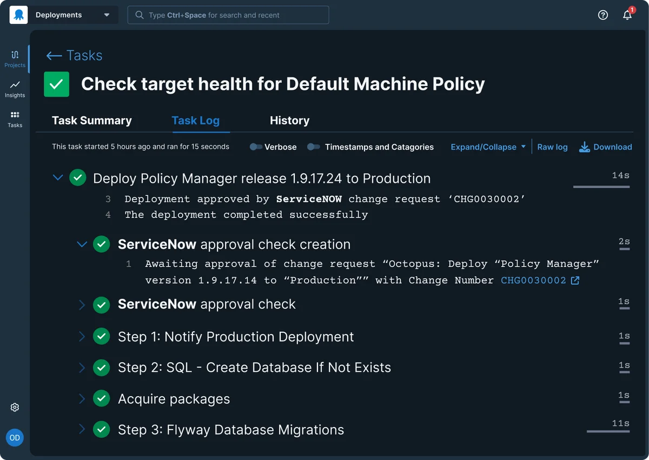Viewport: 649px width, 460px height.
Task: Click the Step 2 success check icon
Action: click(x=101, y=367)
